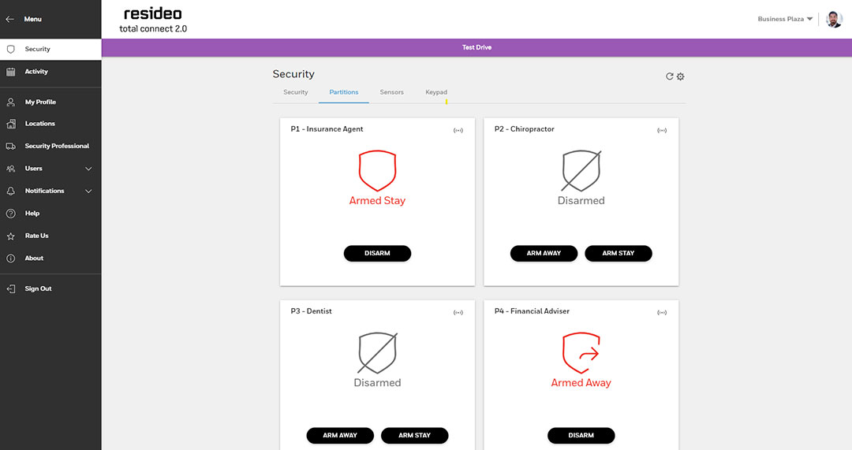Viewport: 852px width, 450px height.
Task: Switch to the Security tab
Action: pyautogui.click(x=296, y=92)
